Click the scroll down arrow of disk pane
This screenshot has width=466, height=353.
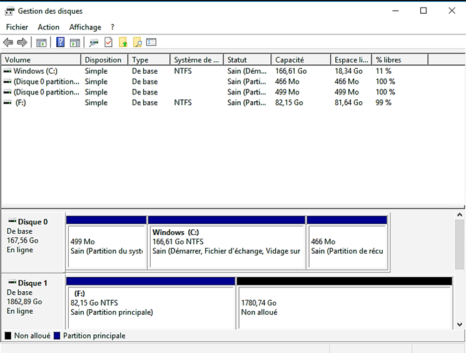[460, 324]
